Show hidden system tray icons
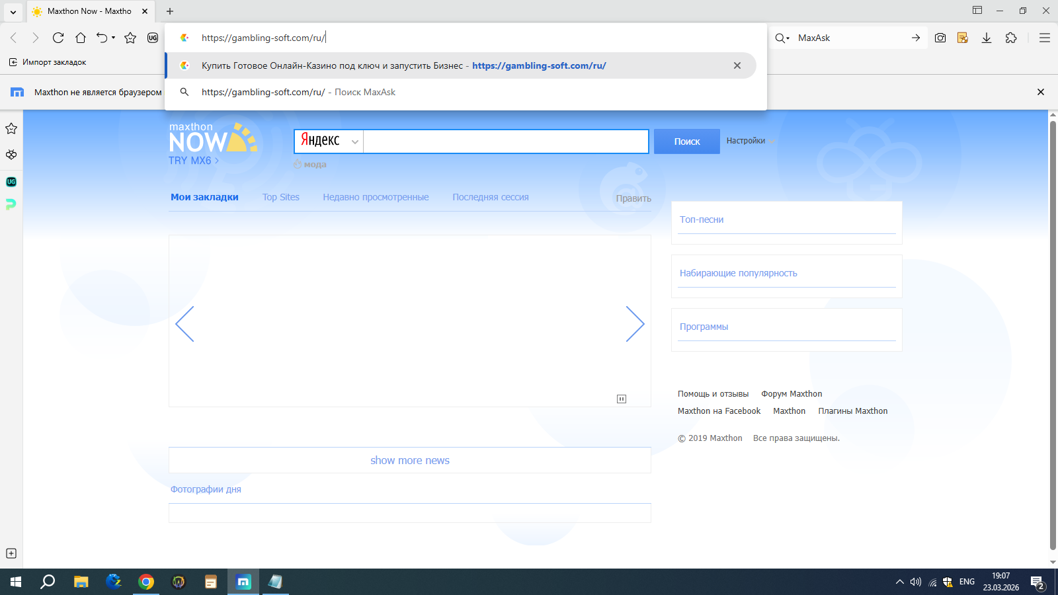The width and height of the screenshot is (1058, 595). (x=899, y=582)
